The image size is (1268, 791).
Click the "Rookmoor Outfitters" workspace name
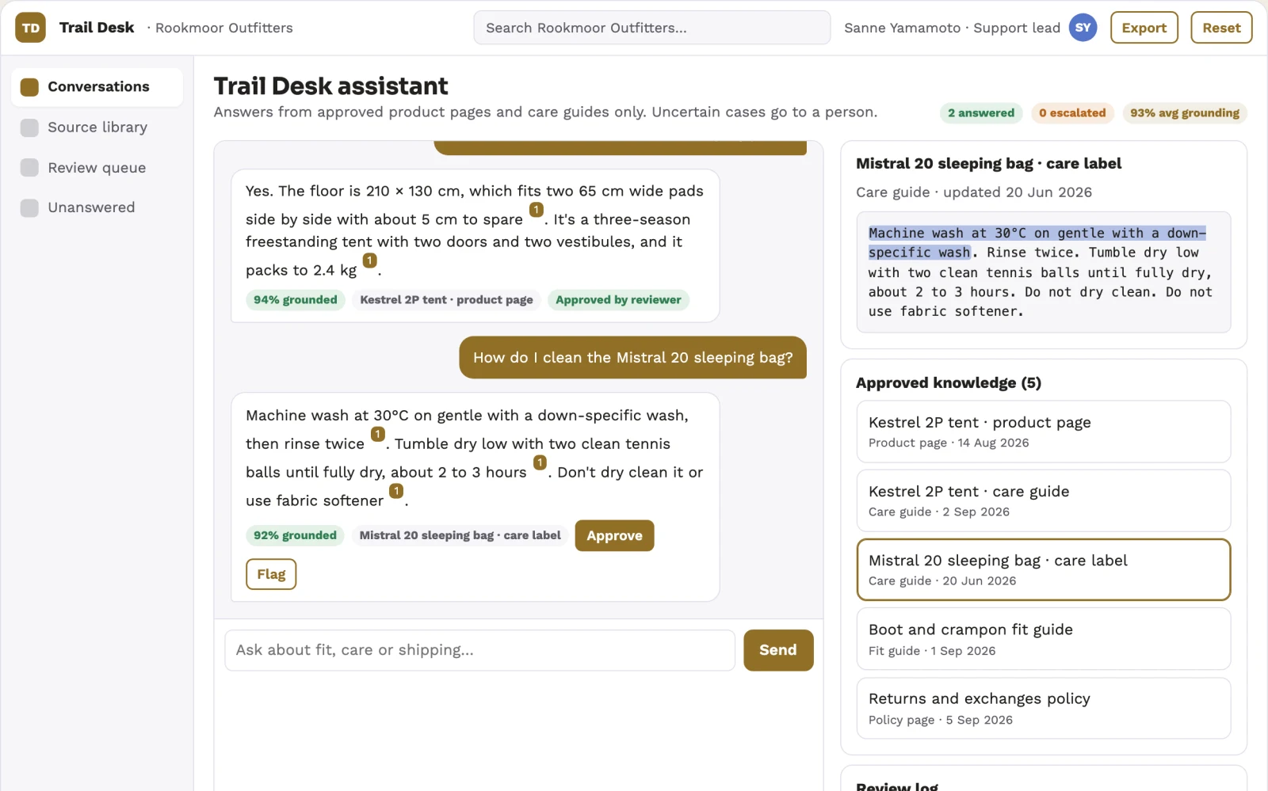(x=224, y=29)
